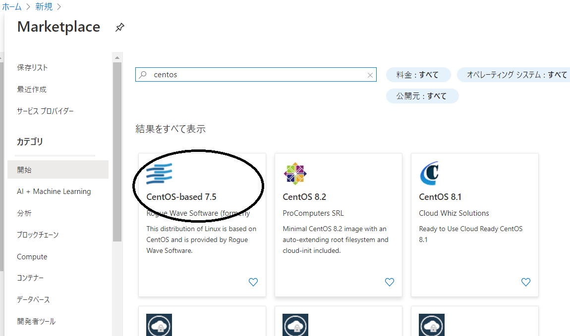This screenshot has height=336, width=570.
Task: Click the 結果をすべて表示 heading
Action: (x=171, y=129)
